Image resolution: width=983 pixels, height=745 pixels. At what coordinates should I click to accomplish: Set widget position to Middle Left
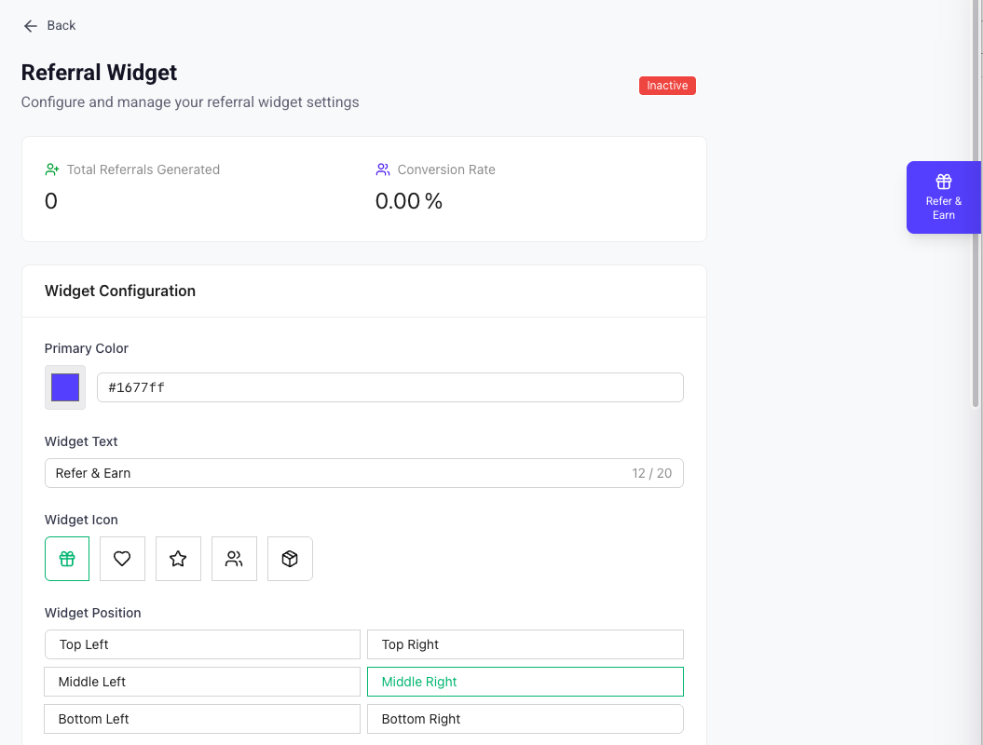coord(202,682)
